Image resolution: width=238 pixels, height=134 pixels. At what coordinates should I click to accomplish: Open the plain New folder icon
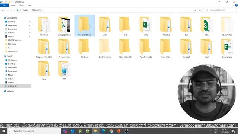point(166,48)
